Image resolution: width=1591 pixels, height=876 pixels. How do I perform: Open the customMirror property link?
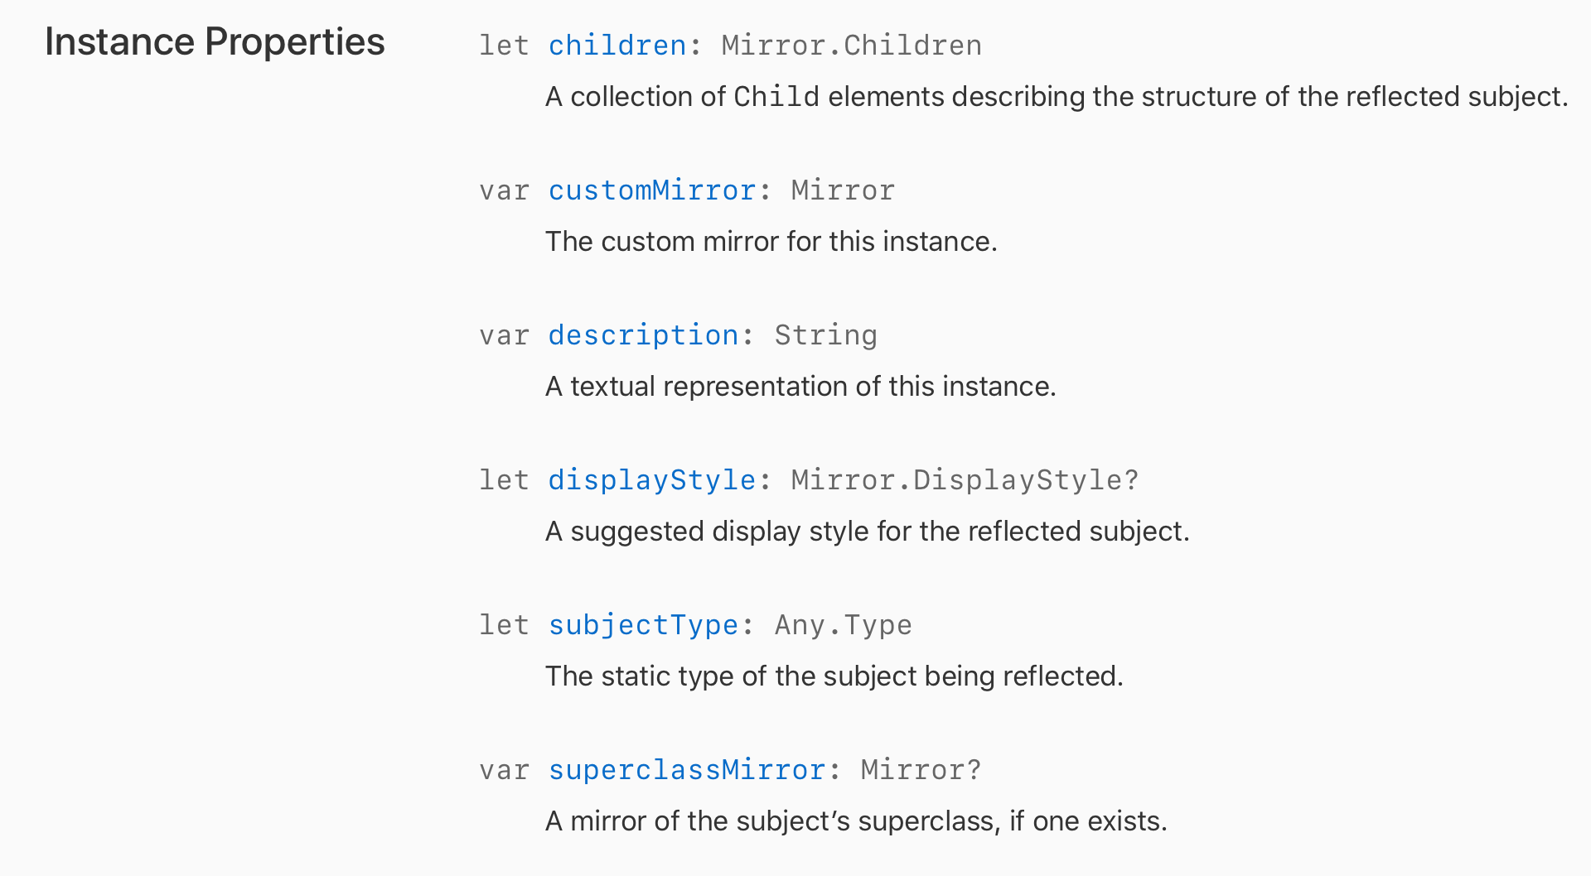[x=652, y=190]
